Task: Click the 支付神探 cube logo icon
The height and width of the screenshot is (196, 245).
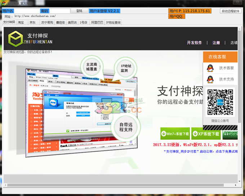Action: click(16, 38)
